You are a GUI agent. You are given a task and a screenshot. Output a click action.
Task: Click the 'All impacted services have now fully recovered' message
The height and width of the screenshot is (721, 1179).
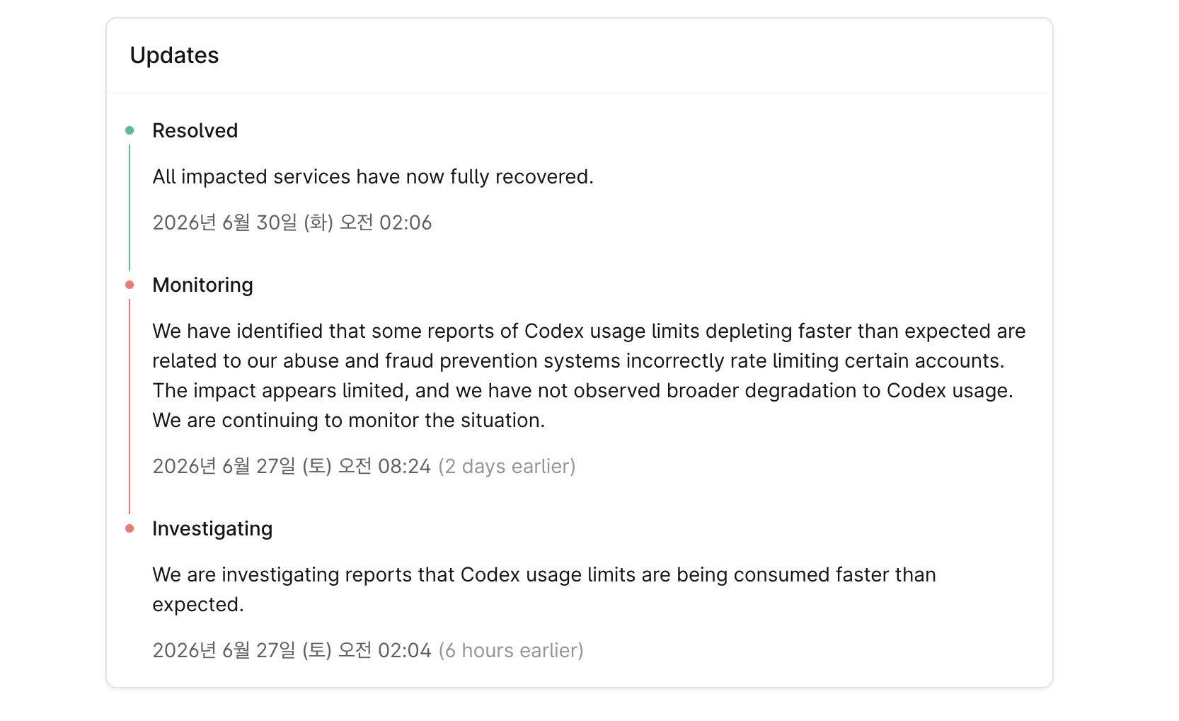pos(373,176)
